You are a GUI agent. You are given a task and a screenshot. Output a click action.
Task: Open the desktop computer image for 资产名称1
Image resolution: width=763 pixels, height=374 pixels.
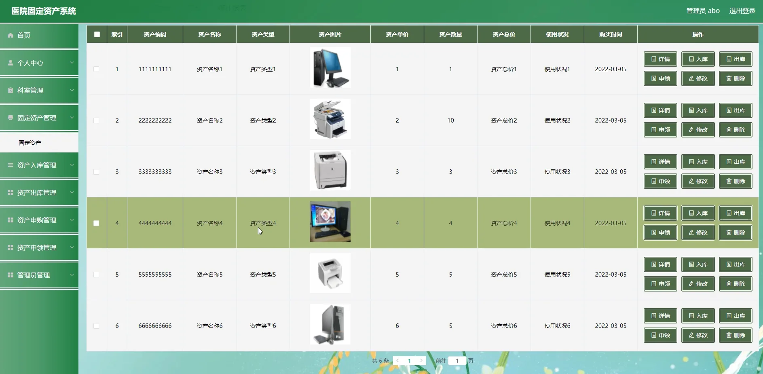tap(330, 68)
